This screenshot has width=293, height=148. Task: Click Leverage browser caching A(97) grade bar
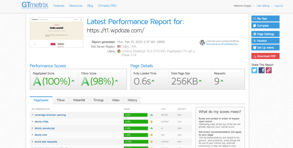click(136, 115)
